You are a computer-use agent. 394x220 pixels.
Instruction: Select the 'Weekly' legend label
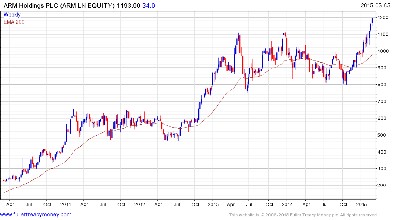pyautogui.click(x=12, y=15)
